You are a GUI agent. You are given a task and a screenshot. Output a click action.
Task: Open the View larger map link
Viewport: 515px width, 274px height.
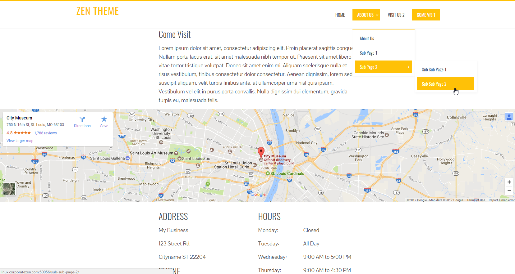click(x=20, y=141)
